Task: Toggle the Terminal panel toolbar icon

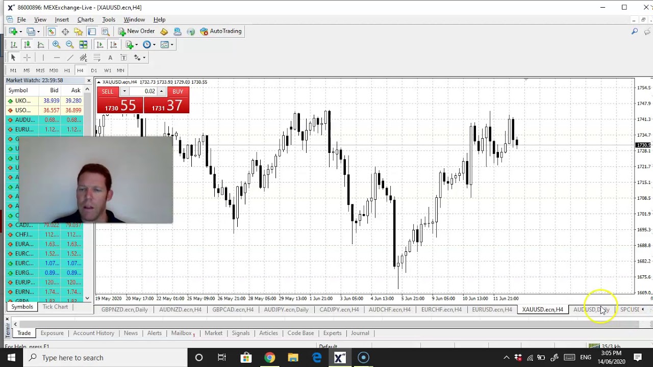Action: pos(92,31)
